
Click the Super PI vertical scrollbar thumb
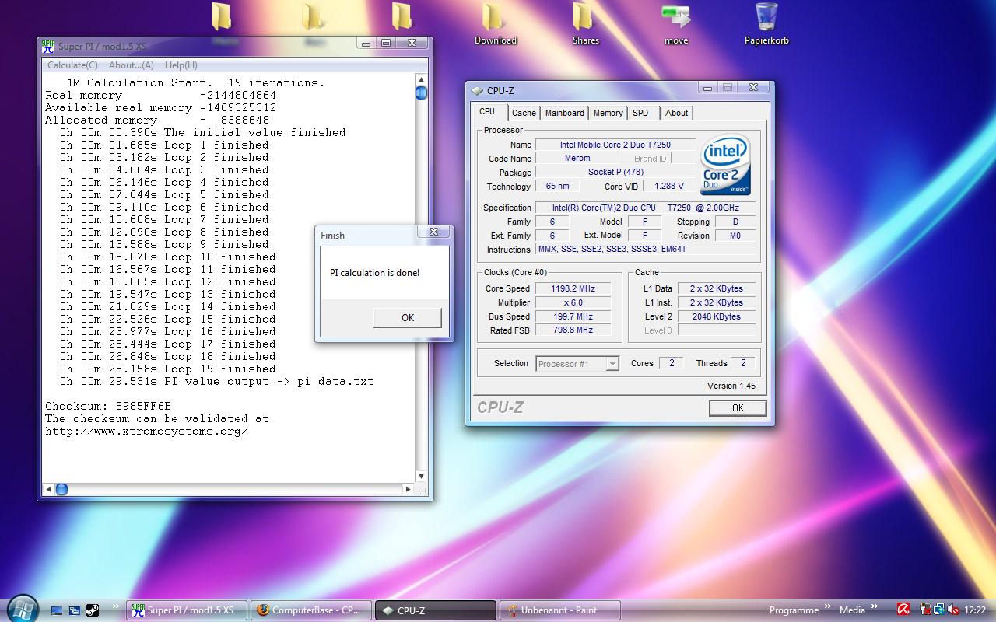click(x=421, y=93)
